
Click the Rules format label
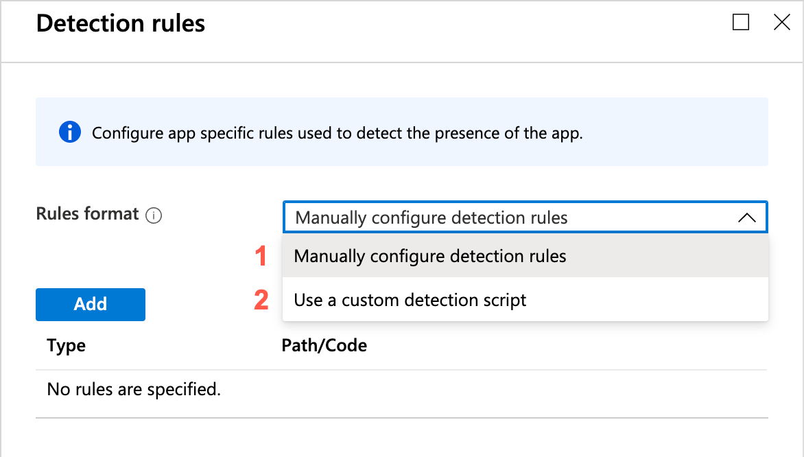pyautogui.click(x=87, y=214)
